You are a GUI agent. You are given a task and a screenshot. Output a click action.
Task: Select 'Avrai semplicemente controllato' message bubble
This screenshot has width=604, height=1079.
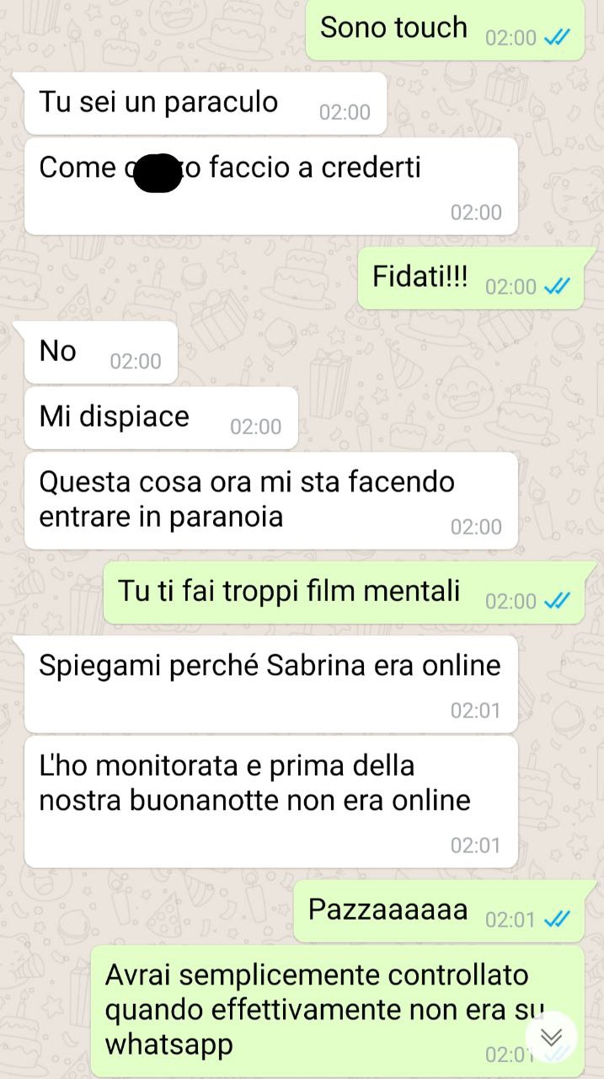pos(337,1011)
